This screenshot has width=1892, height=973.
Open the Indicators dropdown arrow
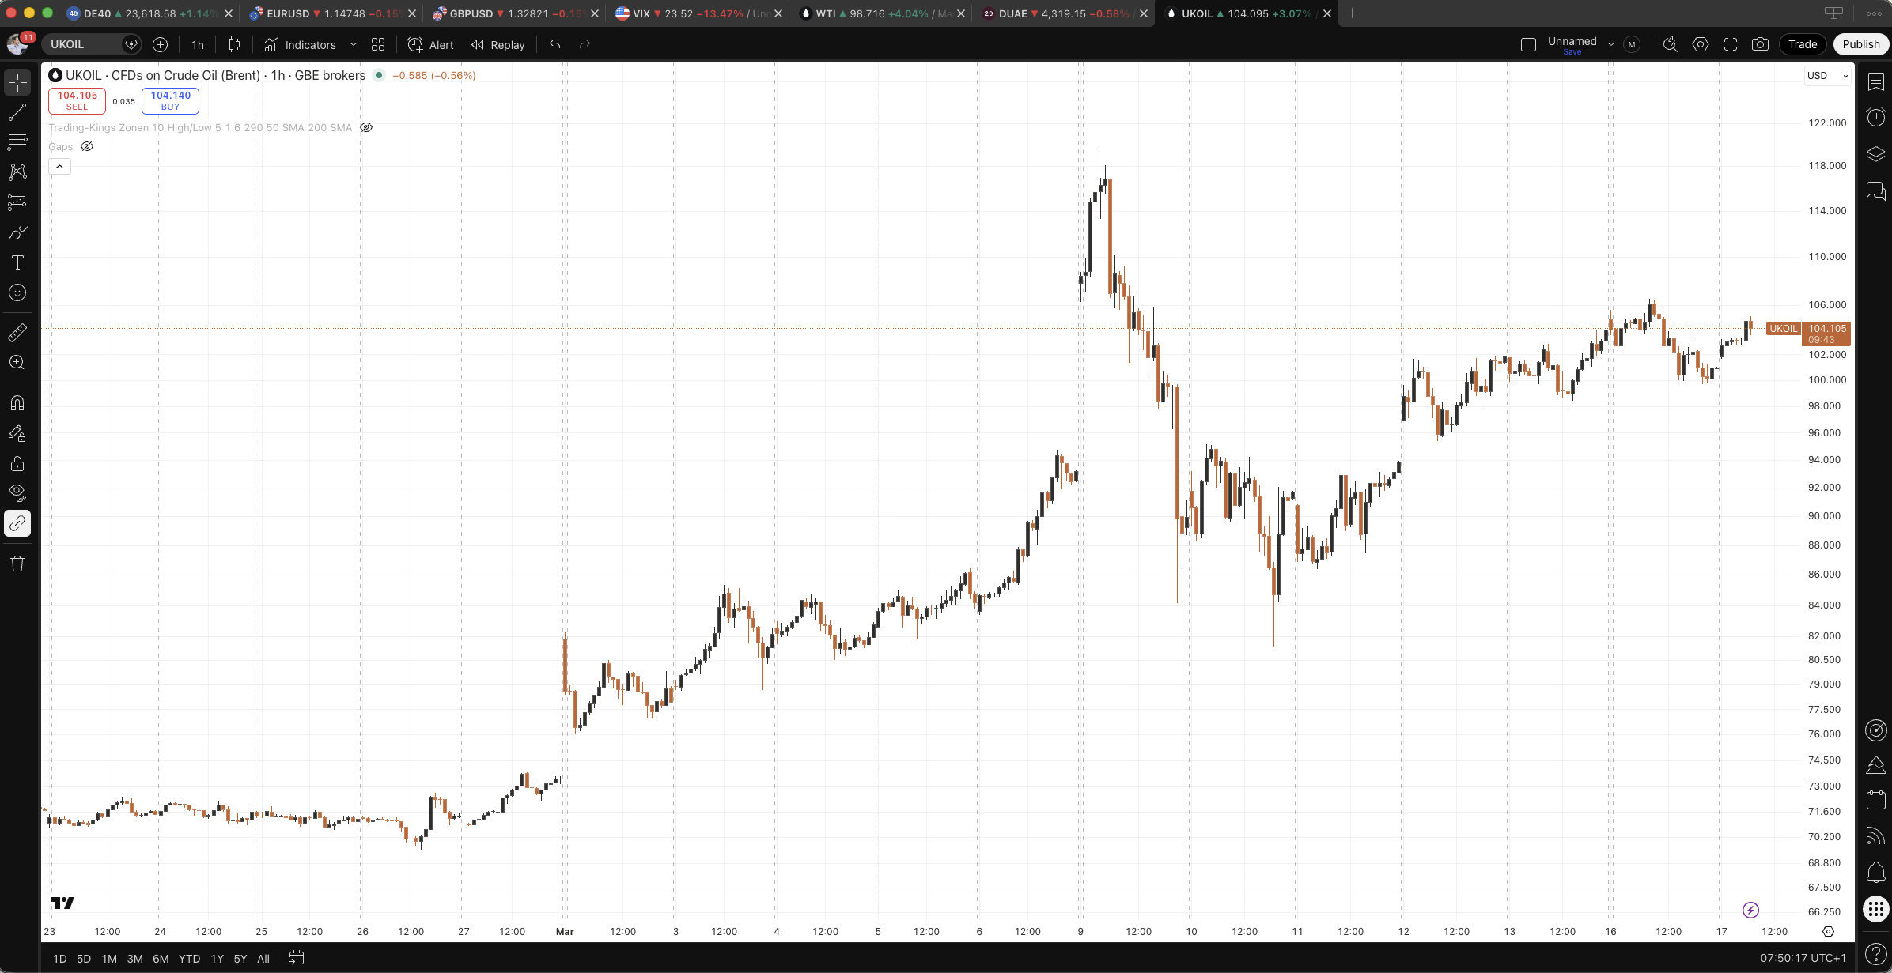pyautogui.click(x=353, y=44)
